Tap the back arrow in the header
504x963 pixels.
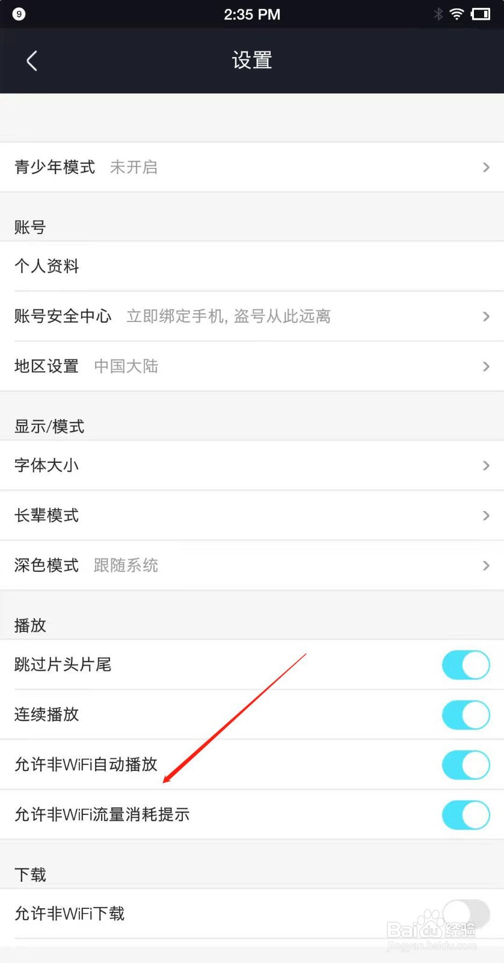[32, 61]
